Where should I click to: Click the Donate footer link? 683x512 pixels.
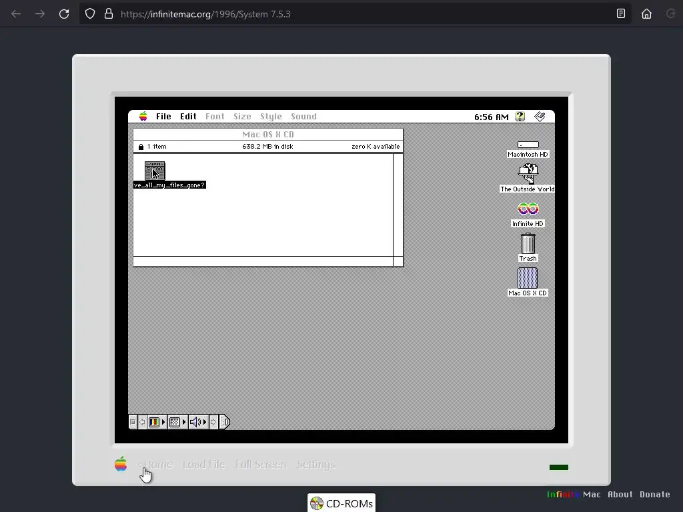point(655,494)
